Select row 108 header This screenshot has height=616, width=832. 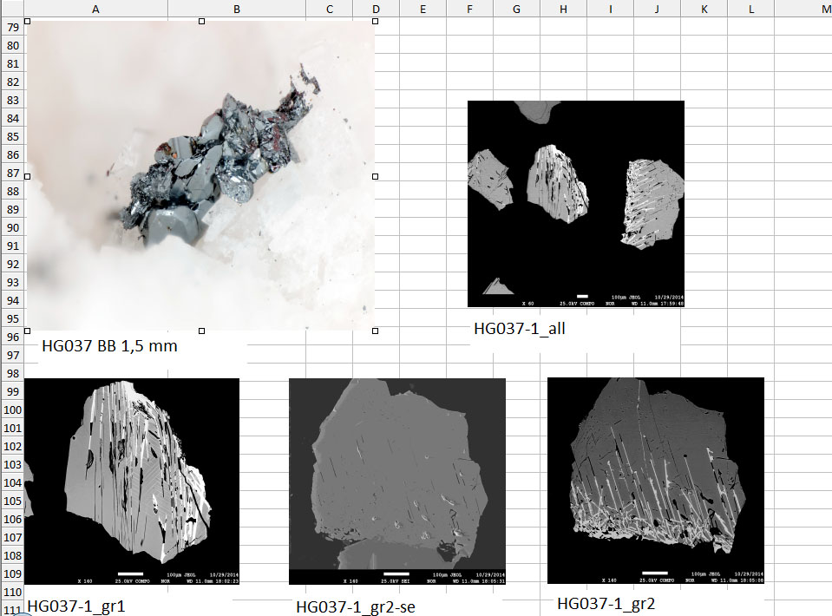point(13,555)
